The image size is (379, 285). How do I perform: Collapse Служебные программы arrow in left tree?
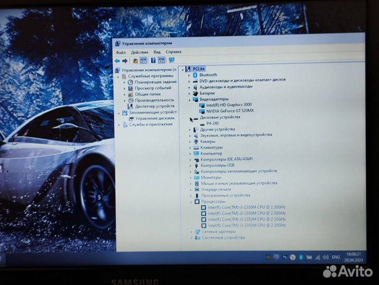[118, 77]
